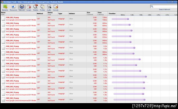Open the Timeline panel in toolbar
Image resolution: width=178 pixels, height=109 pixels.
click(36, 8)
